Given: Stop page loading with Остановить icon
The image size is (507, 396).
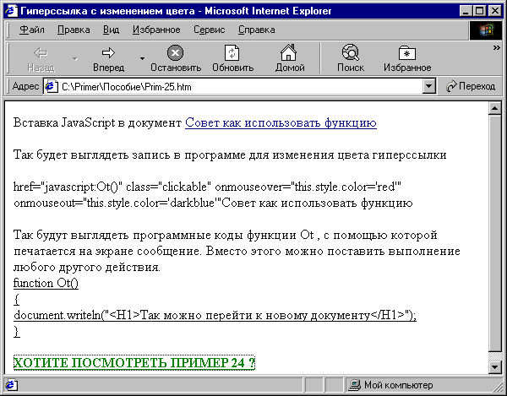Looking at the screenshot, I should pyautogui.click(x=175, y=52).
